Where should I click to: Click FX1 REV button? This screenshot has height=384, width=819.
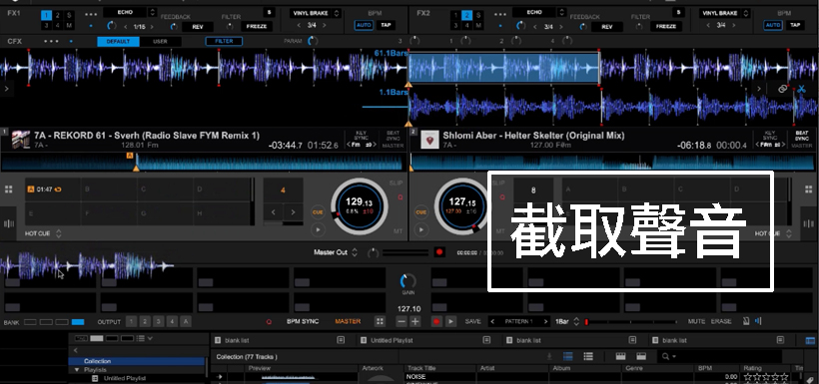[198, 27]
